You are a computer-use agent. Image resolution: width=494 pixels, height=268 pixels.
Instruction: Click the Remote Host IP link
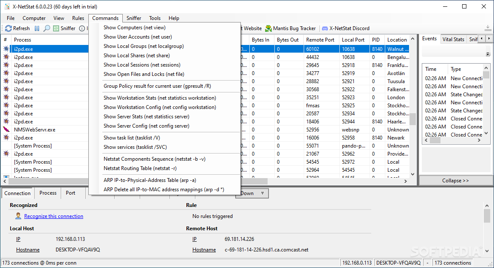click(195, 239)
